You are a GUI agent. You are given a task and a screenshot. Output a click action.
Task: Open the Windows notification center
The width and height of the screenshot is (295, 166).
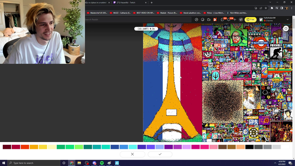click(x=290, y=163)
